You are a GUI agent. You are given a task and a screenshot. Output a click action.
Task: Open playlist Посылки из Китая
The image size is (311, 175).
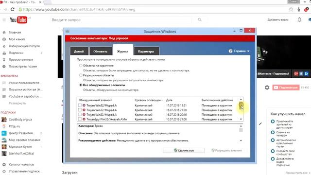click(x=26, y=89)
